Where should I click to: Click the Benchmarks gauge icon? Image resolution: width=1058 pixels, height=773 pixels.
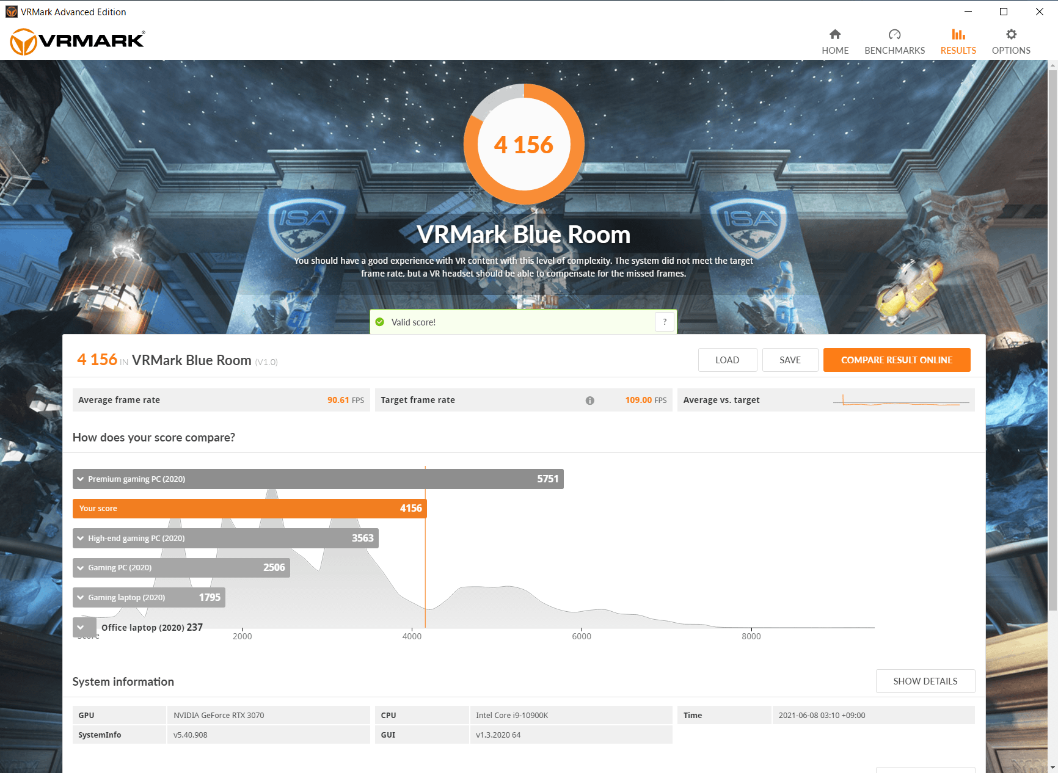[894, 34]
